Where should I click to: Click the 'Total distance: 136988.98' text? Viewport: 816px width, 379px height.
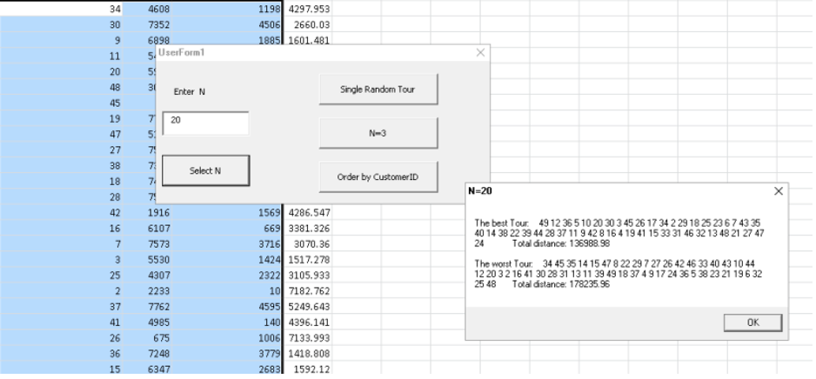click(560, 243)
